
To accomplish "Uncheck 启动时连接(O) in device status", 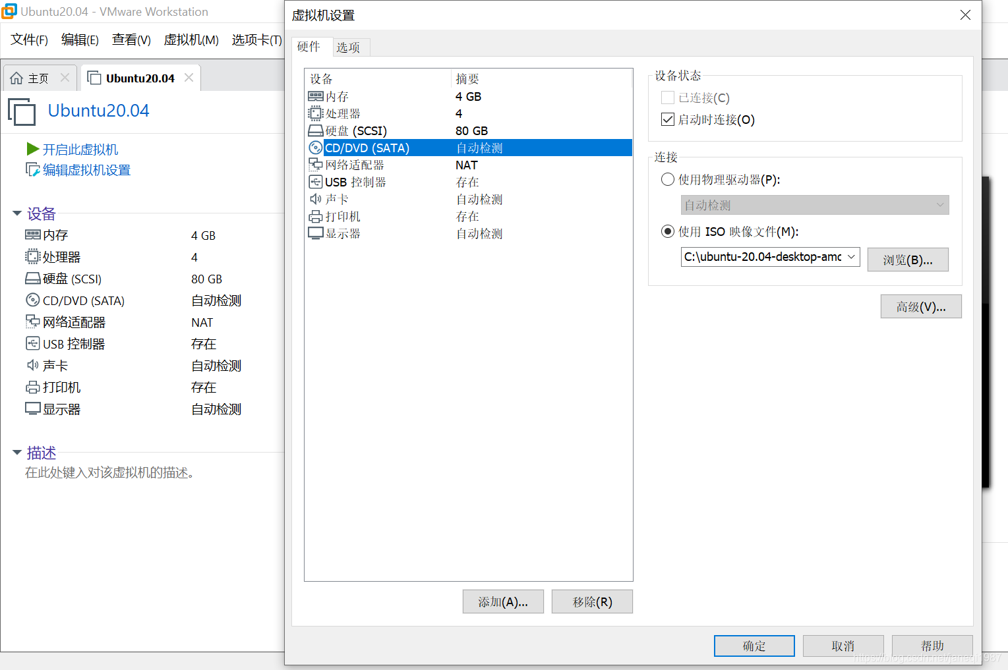I will point(668,119).
